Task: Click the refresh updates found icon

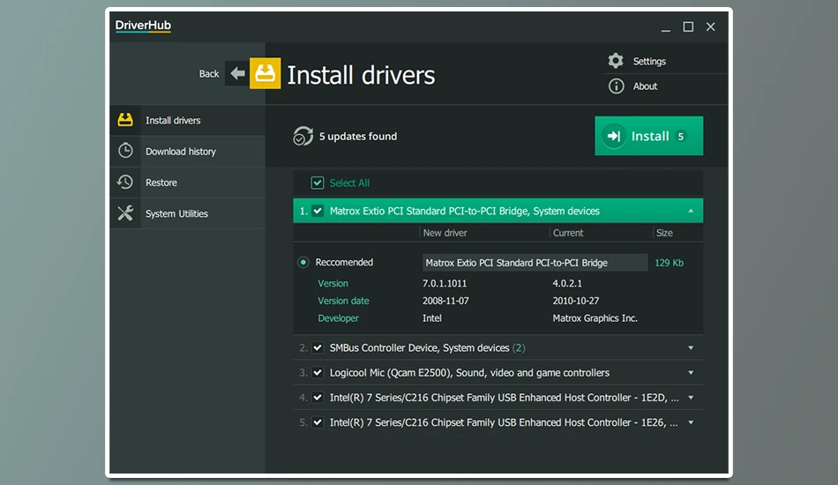Action: point(303,136)
